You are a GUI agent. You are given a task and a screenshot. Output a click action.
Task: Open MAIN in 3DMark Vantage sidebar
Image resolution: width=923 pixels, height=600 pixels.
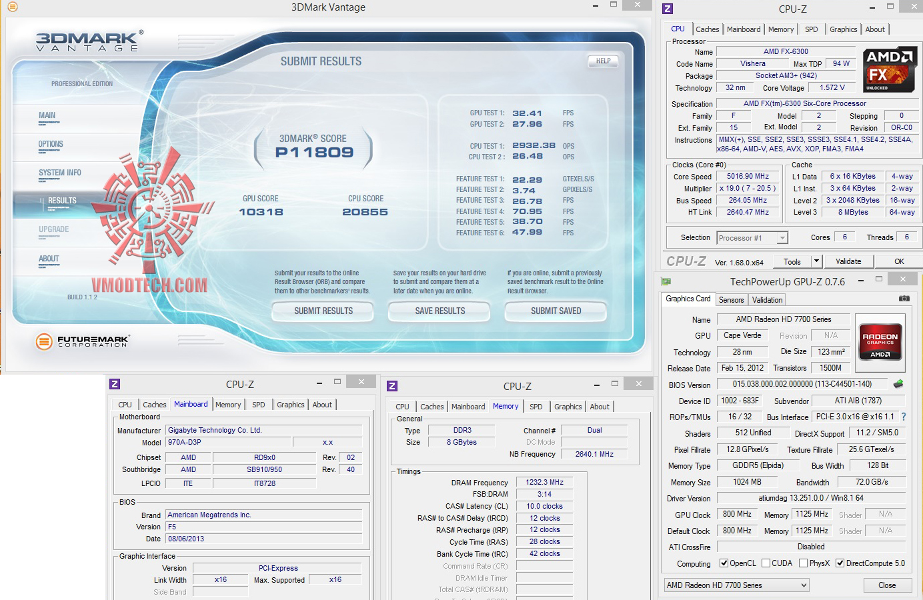[x=47, y=115]
